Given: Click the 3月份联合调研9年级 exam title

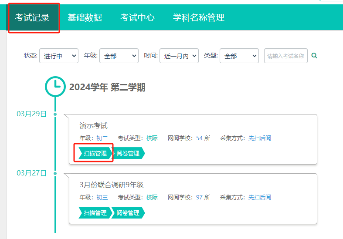Looking at the screenshot, I should [x=112, y=185].
